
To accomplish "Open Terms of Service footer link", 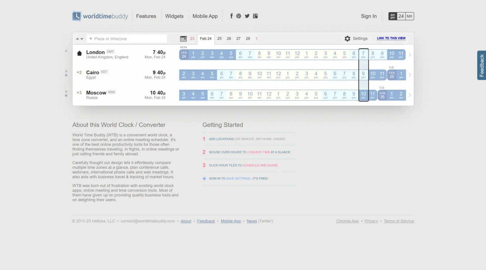I will [x=399, y=221].
